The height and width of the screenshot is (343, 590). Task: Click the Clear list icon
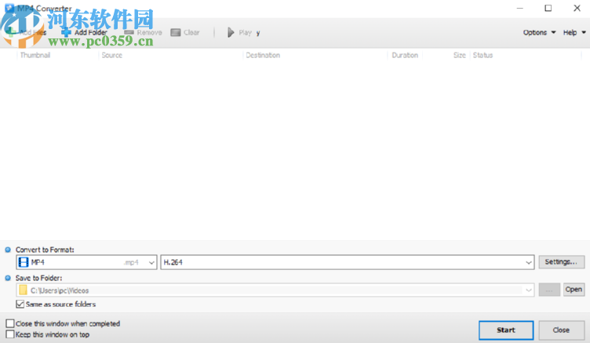(x=175, y=32)
